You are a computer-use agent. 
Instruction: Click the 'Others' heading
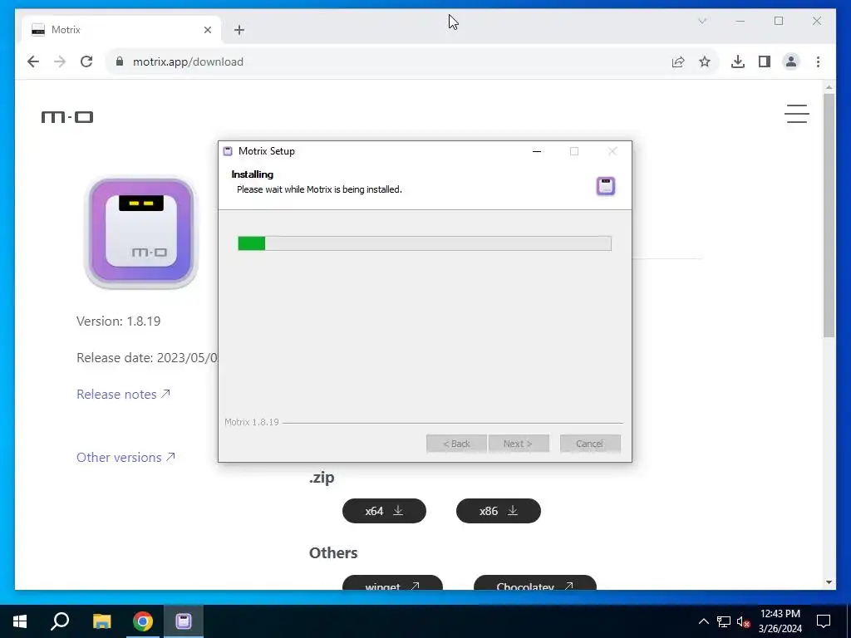(333, 552)
